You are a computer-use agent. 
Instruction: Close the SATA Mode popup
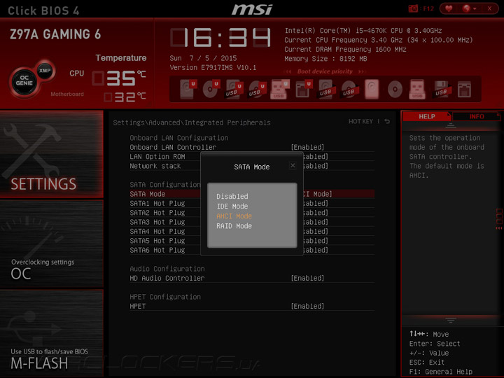coord(293,165)
